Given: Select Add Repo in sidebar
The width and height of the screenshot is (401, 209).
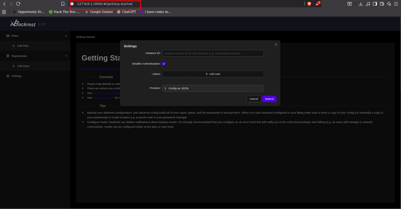Looking at the screenshot, I should [23, 66].
